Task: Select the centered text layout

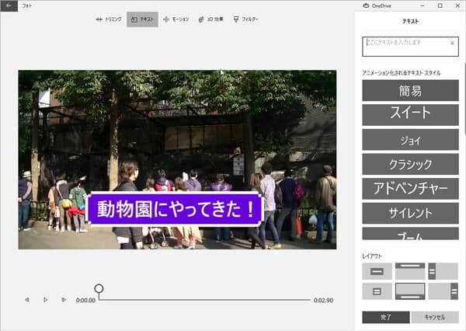Action: point(377,271)
